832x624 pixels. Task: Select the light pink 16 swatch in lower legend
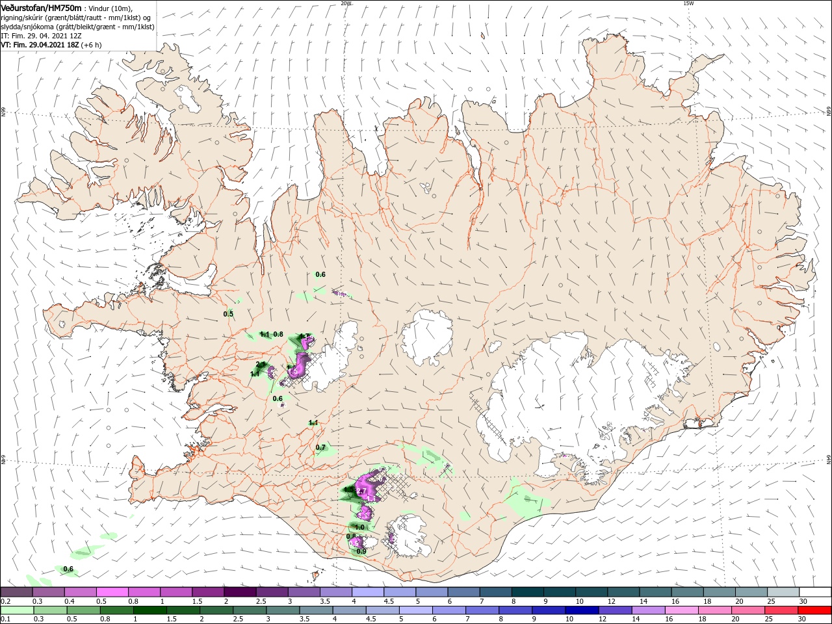[681, 610]
